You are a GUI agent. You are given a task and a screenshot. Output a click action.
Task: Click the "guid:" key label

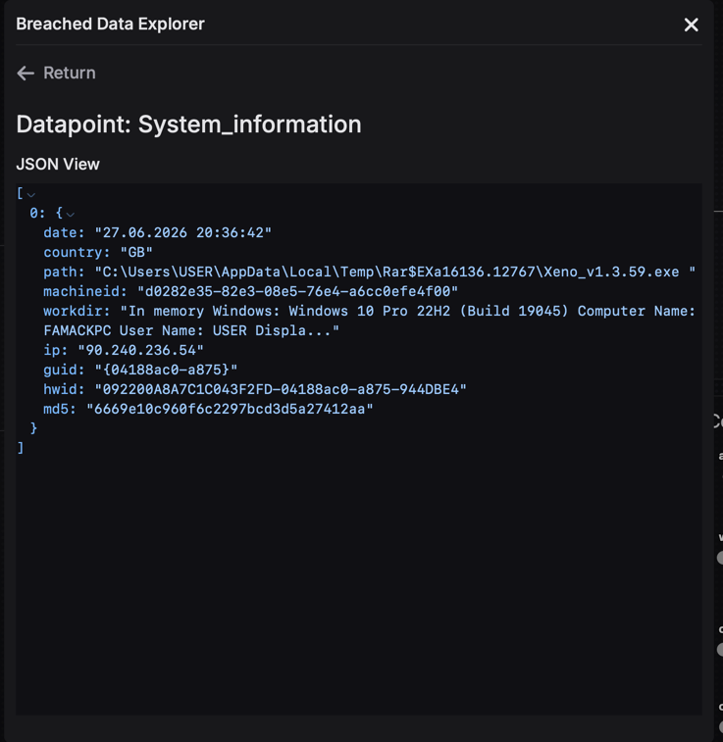[64, 370]
